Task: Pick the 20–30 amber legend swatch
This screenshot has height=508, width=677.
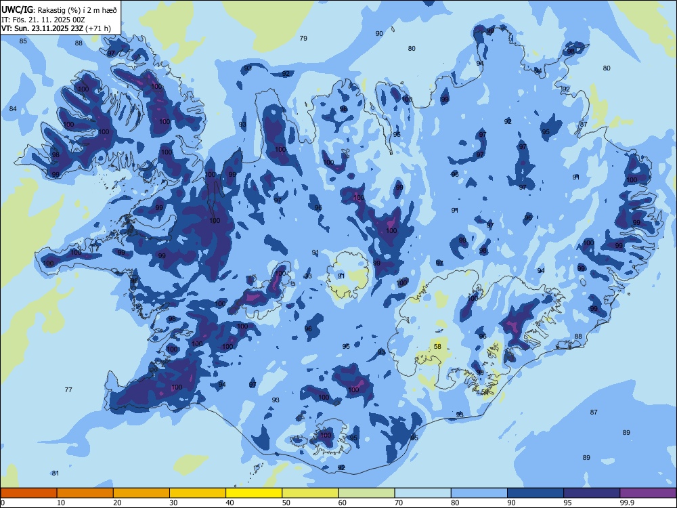Action: (x=141, y=493)
